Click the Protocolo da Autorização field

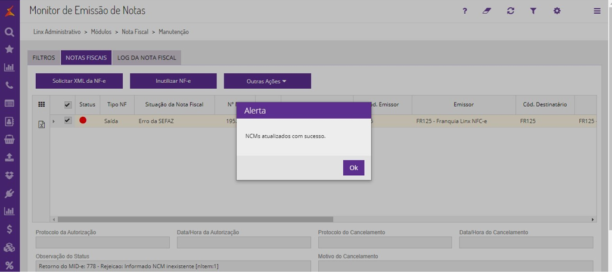pyautogui.click(x=102, y=243)
